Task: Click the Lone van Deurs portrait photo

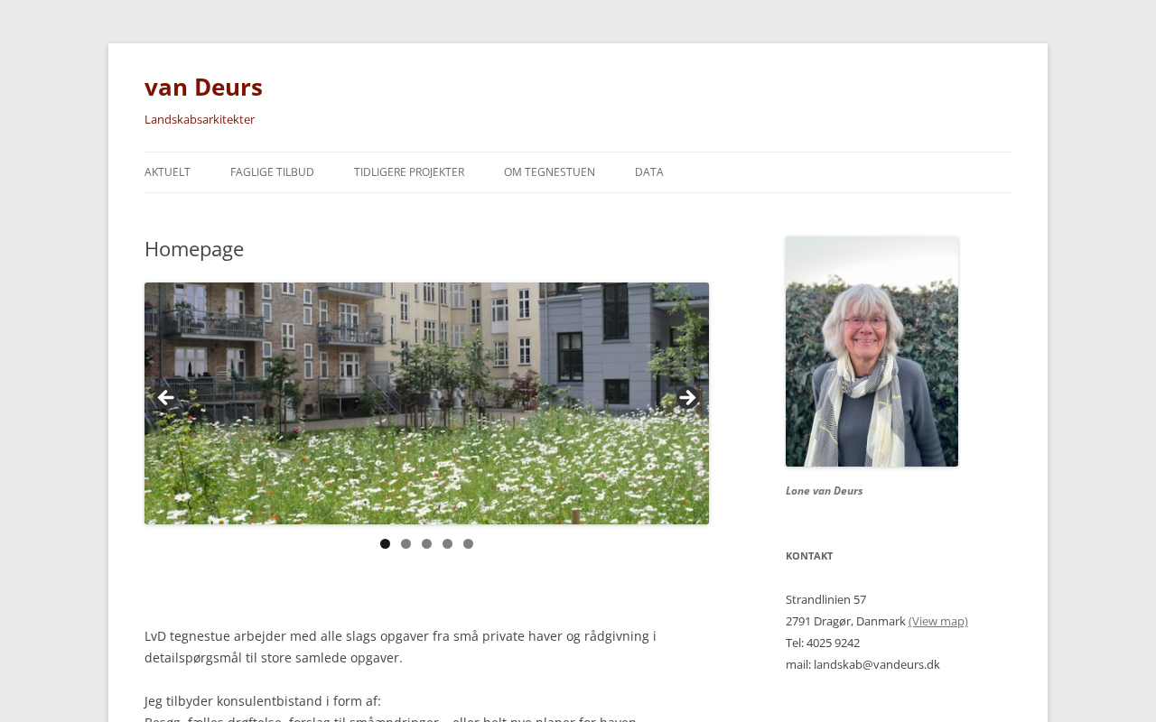Action: pos(872,352)
